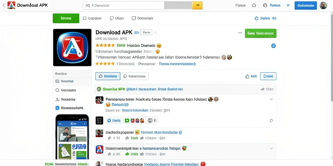Open the tiny dropdown arrow beside the heading
This screenshot has height=166, width=333.
[155, 32]
